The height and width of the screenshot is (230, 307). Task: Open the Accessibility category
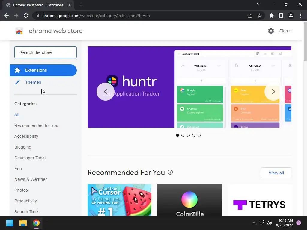[x=26, y=136]
